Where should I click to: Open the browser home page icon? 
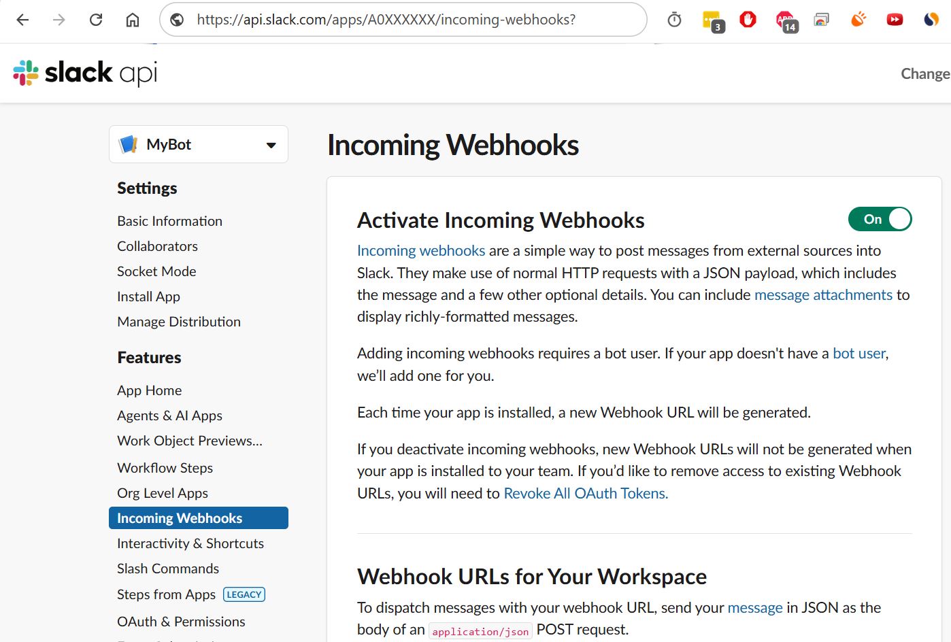pos(133,20)
